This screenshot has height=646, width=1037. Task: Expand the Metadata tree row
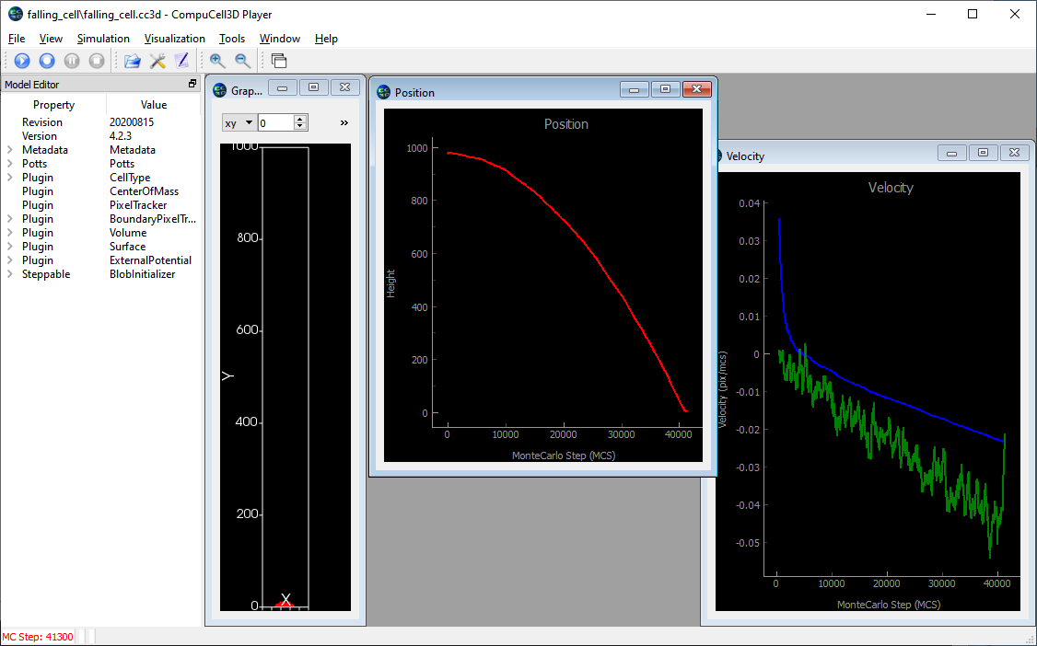pyautogui.click(x=10, y=150)
